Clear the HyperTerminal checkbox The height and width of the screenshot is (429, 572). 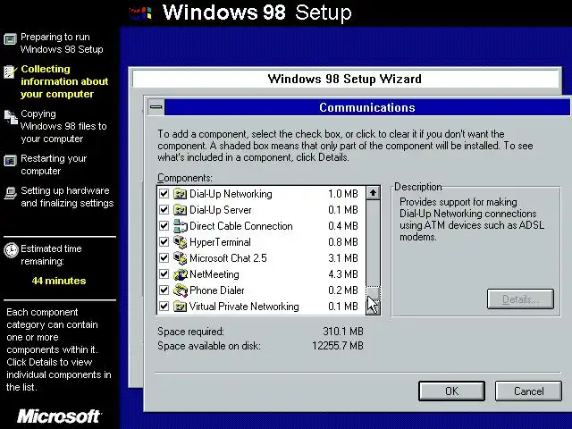pos(164,242)
